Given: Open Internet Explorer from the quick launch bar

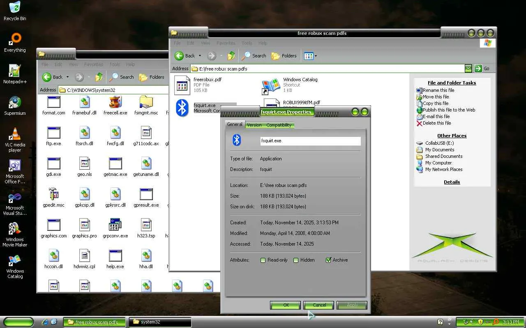Looking at the screenshot, I should [x=45, y=322].
